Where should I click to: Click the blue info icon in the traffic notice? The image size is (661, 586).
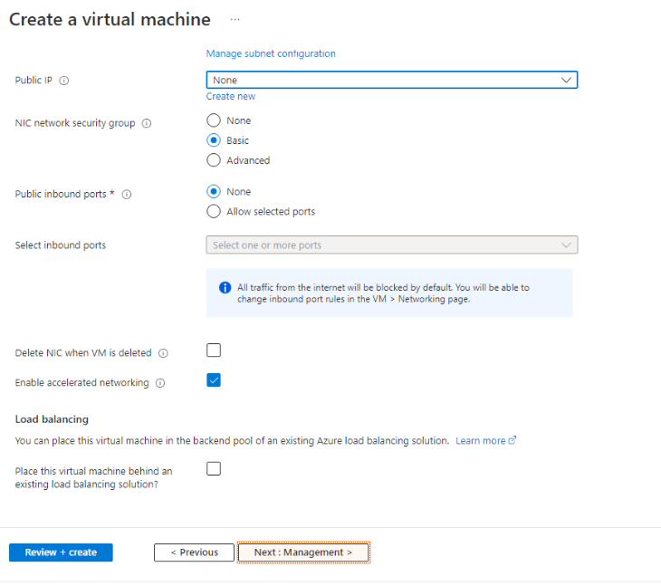click(225, 288)
